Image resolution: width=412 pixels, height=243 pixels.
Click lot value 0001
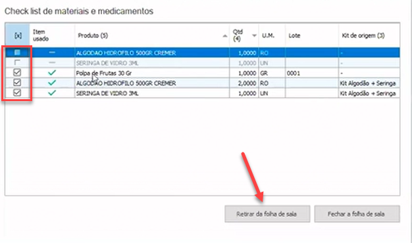(x=294, y=73)
